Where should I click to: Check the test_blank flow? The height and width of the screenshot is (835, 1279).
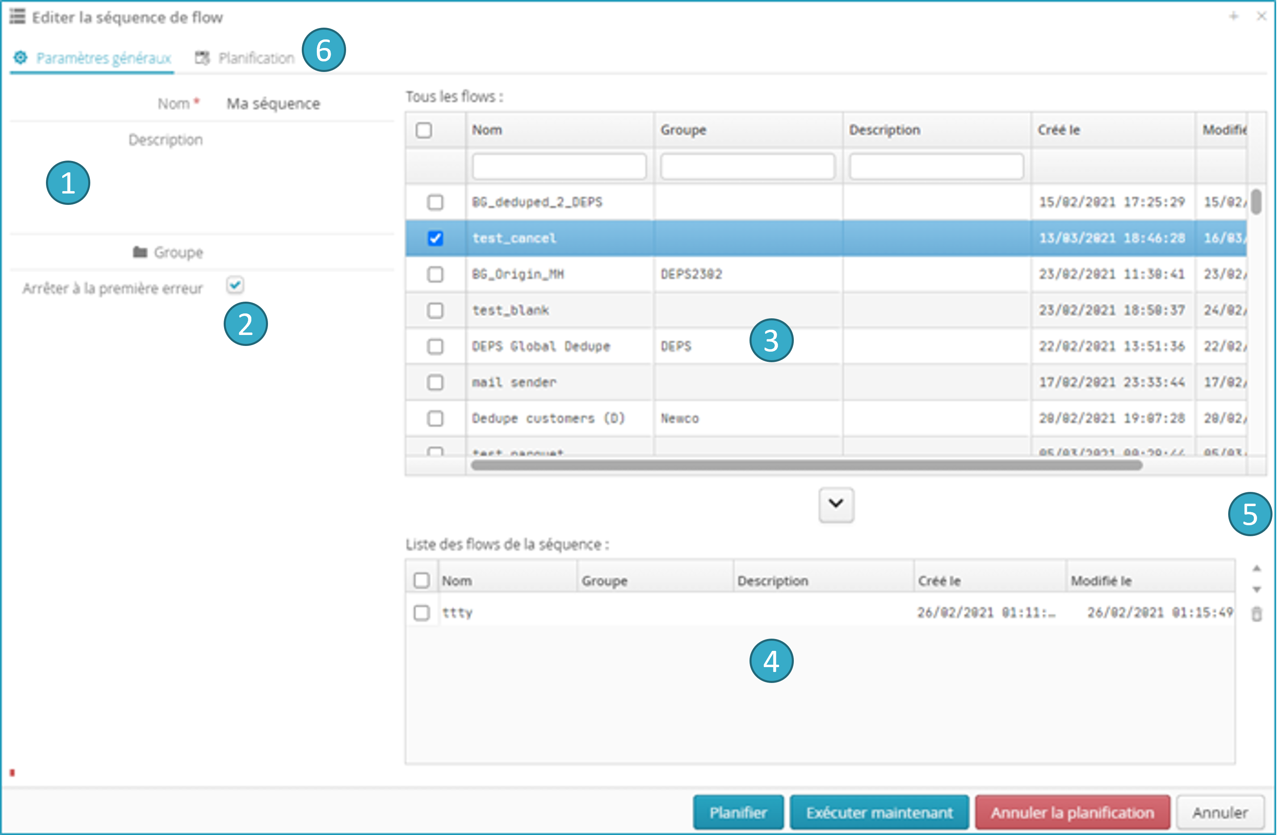[x=435, y=310]
